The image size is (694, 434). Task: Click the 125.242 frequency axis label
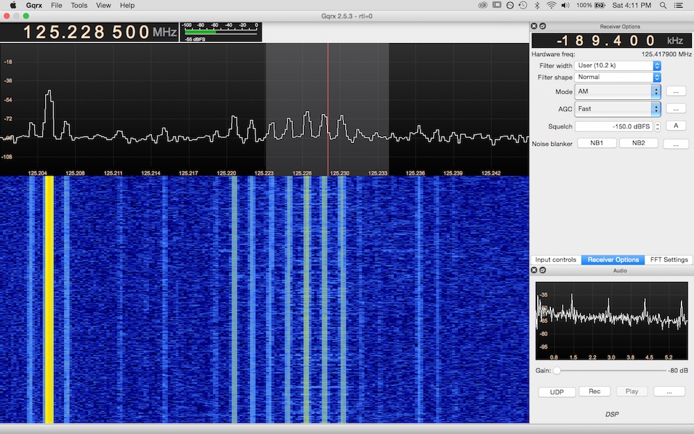click(491, 173)
